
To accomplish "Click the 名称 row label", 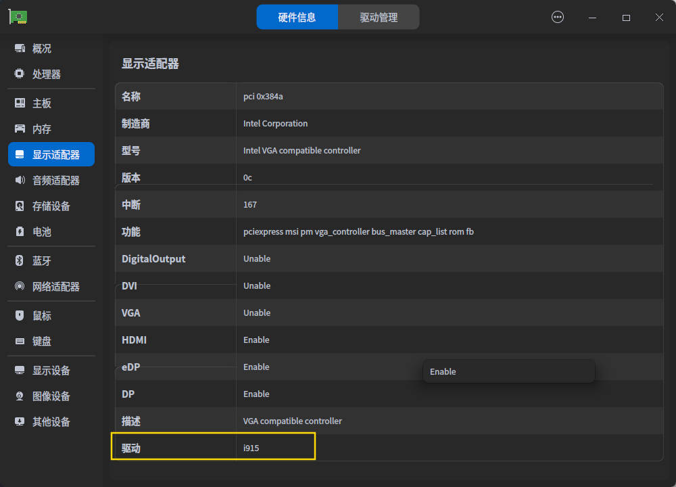I will click(x=130, y=96).
